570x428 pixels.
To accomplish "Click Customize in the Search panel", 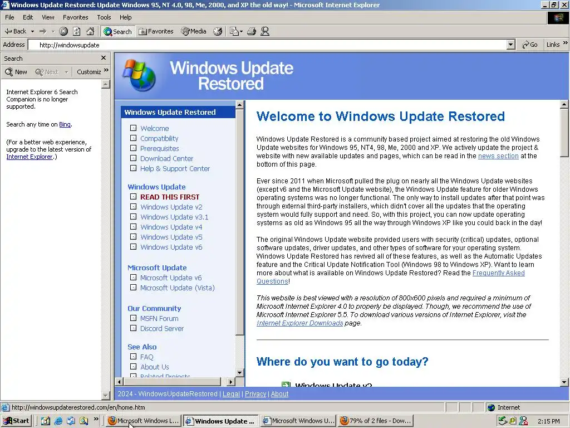I will [x=89, y=72].
